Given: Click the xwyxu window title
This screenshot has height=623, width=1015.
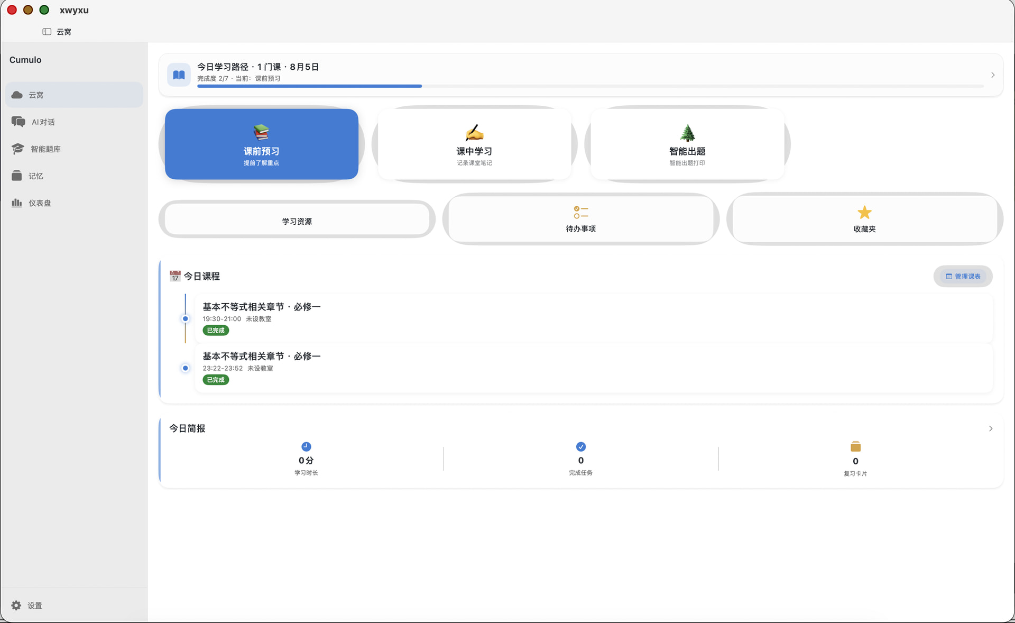Looking at the screenshot, I should pos(74,10).
